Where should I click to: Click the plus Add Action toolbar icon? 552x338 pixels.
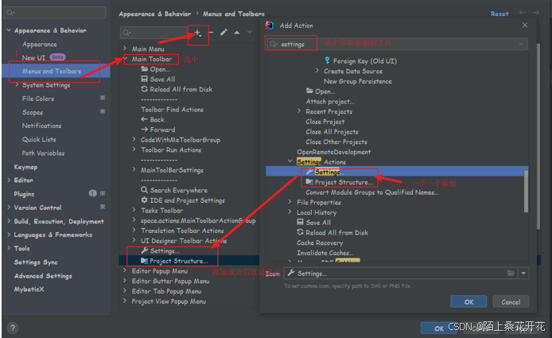pos(197,33)
